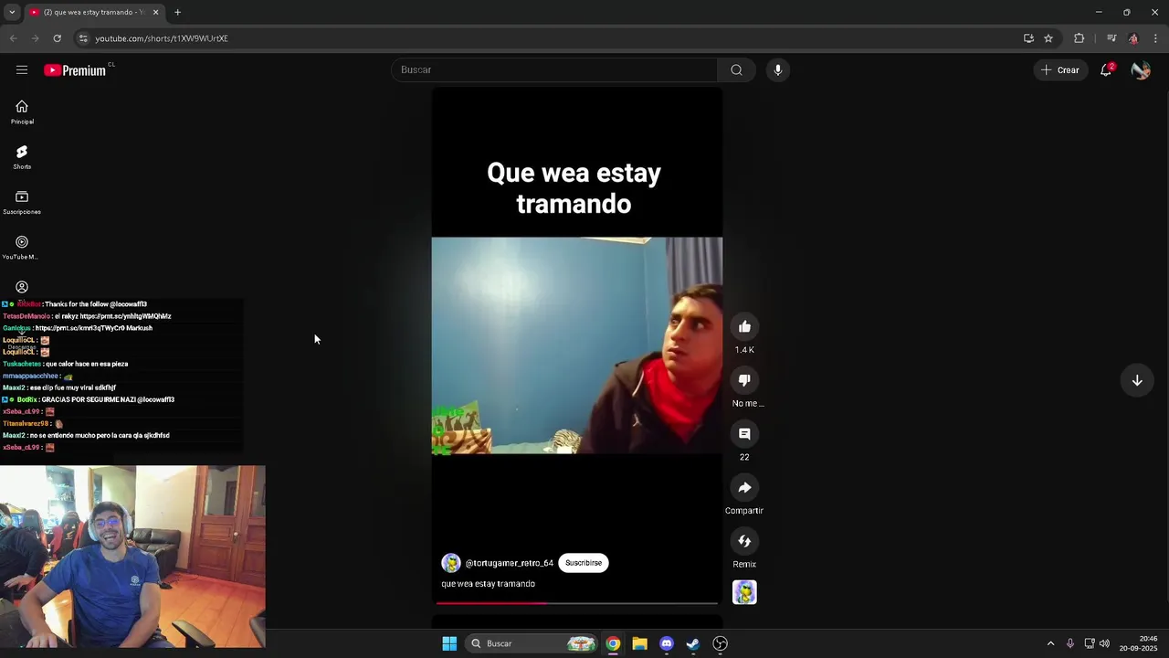This screenshot has height=658, width=1169.
Task: Open tortugamer_retro_64 channel avatar
Action: (x=451, y=563)
